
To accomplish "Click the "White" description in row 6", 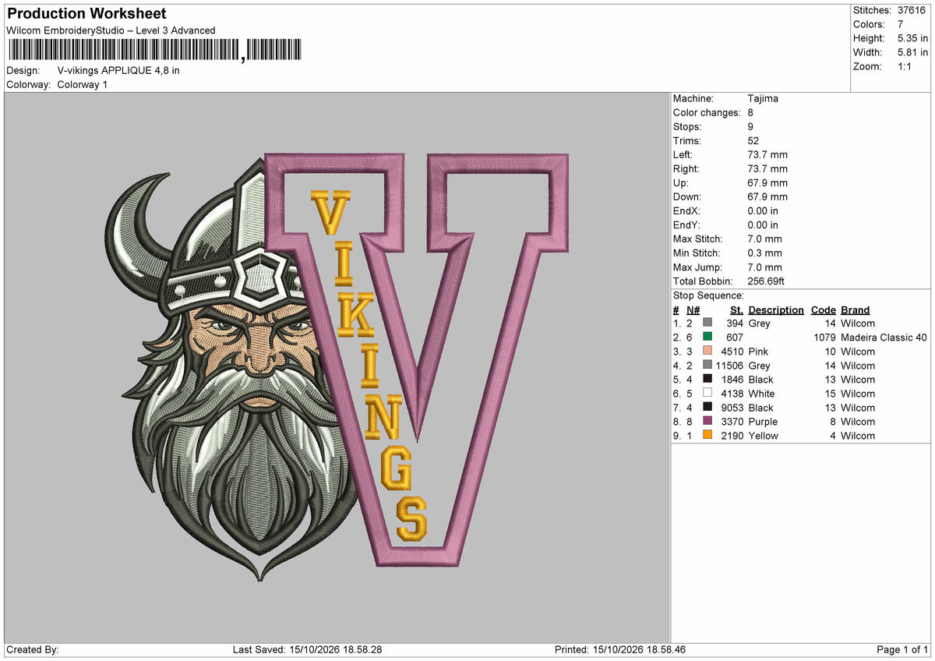I will pyautogui.click(x=761, y=393).
